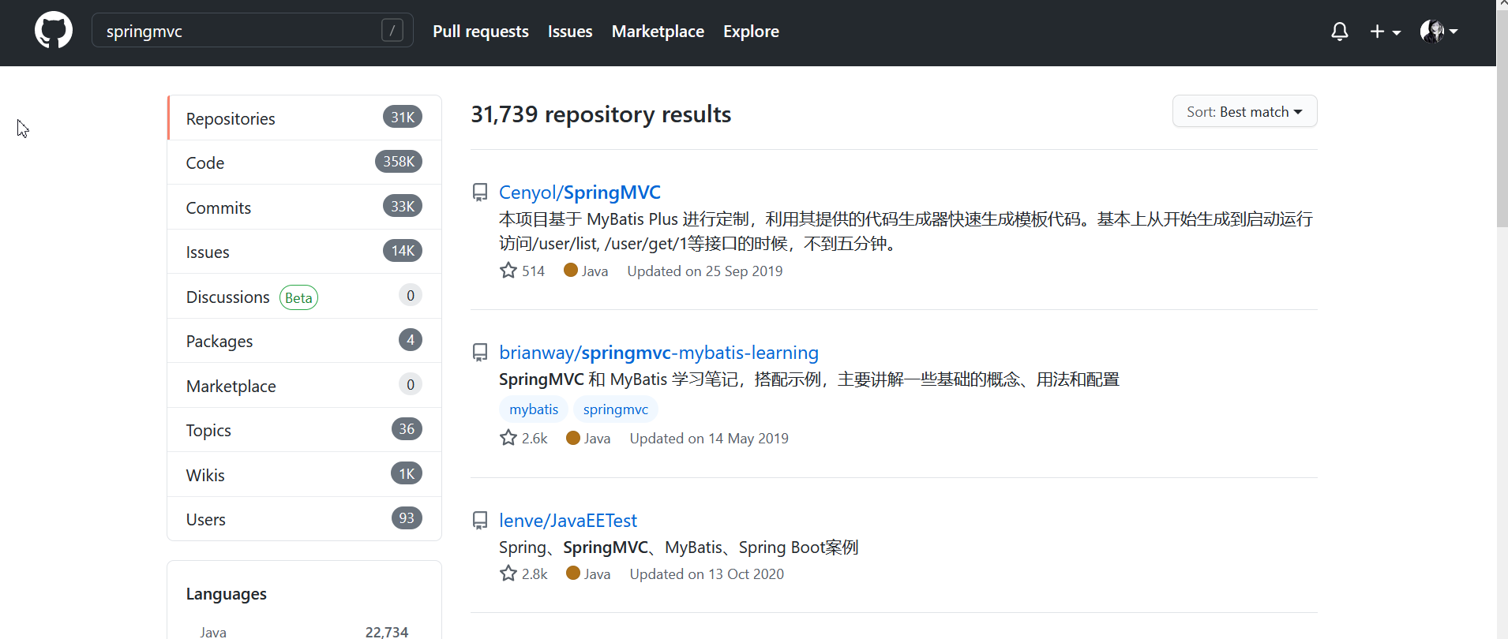1508x639 pixels.
Task: Open the lenve/JavaEETest repository
Action: (x=568, y=521)
